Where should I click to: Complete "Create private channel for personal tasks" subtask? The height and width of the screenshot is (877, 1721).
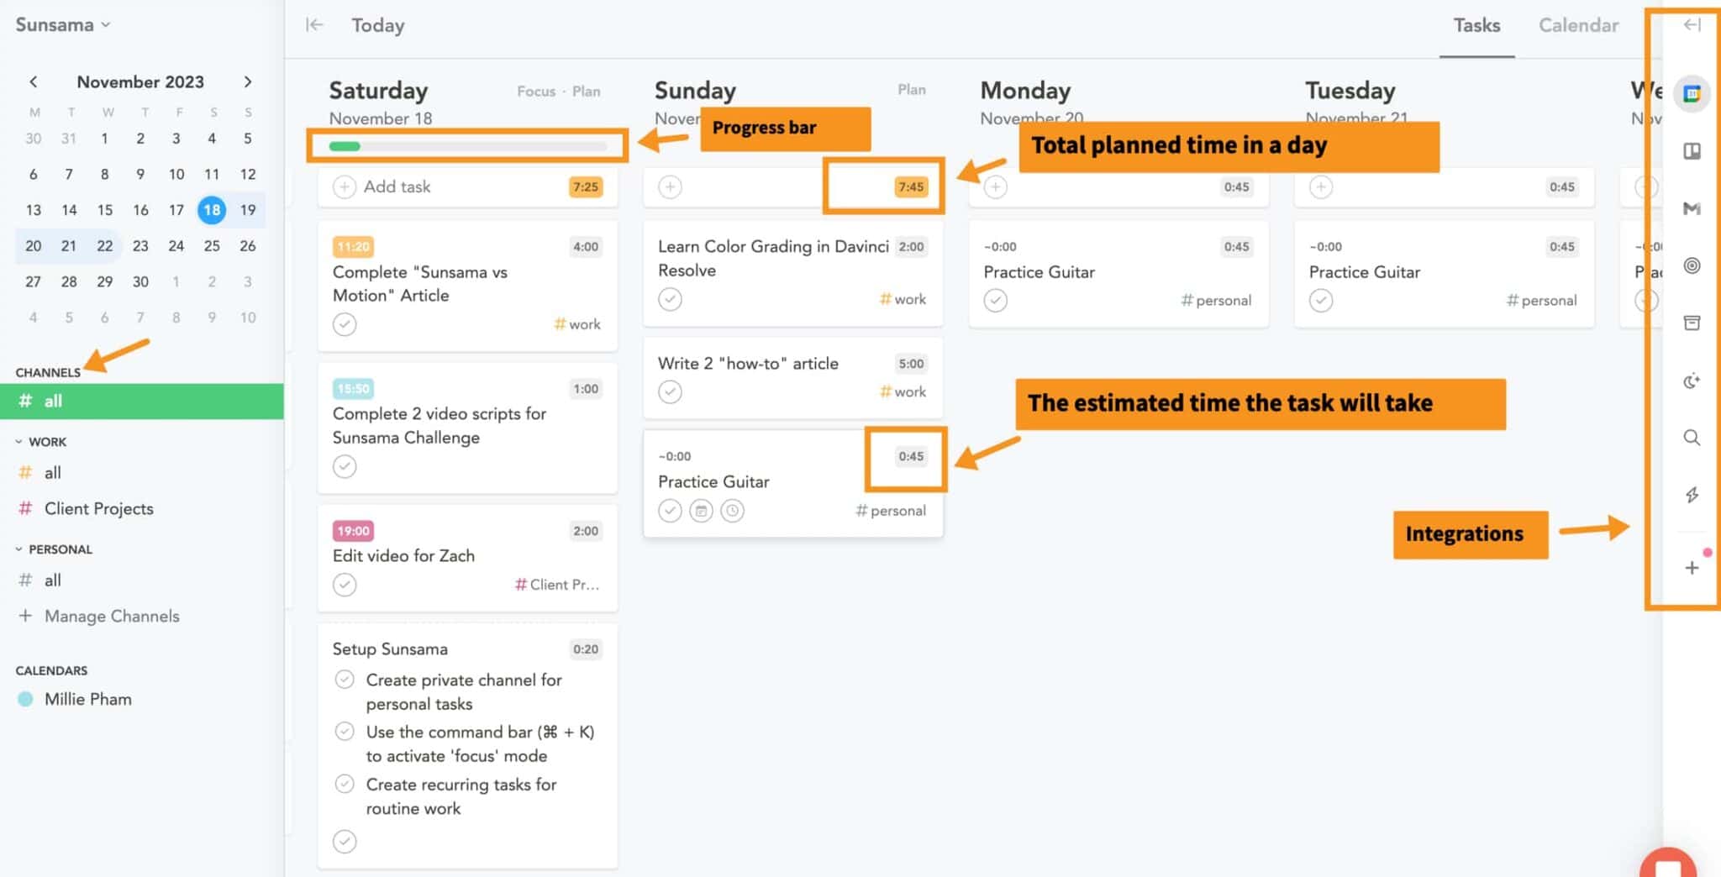tap(345, 680)
